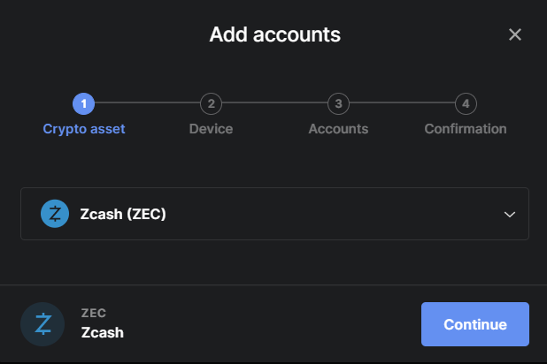The width and height of the screenshot is (547, 364).
Task: Click the step 4 circle indicator
Action: click(x=466, y=103)
